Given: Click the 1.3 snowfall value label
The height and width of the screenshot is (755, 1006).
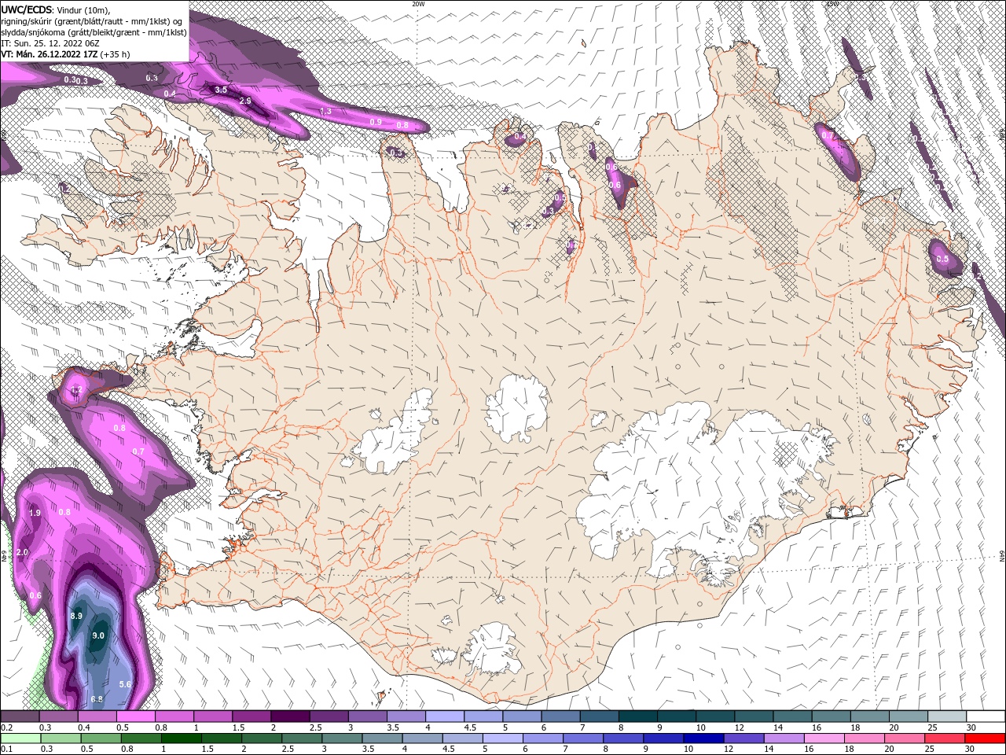Looking at the screenshot, I should click(325, 112).
